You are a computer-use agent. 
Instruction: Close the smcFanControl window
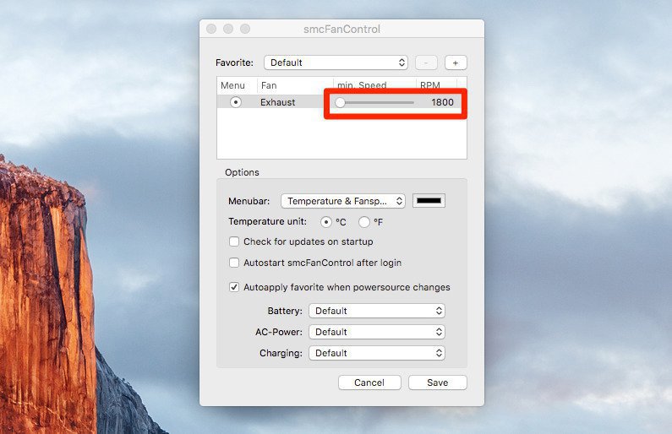click(211, 29)
